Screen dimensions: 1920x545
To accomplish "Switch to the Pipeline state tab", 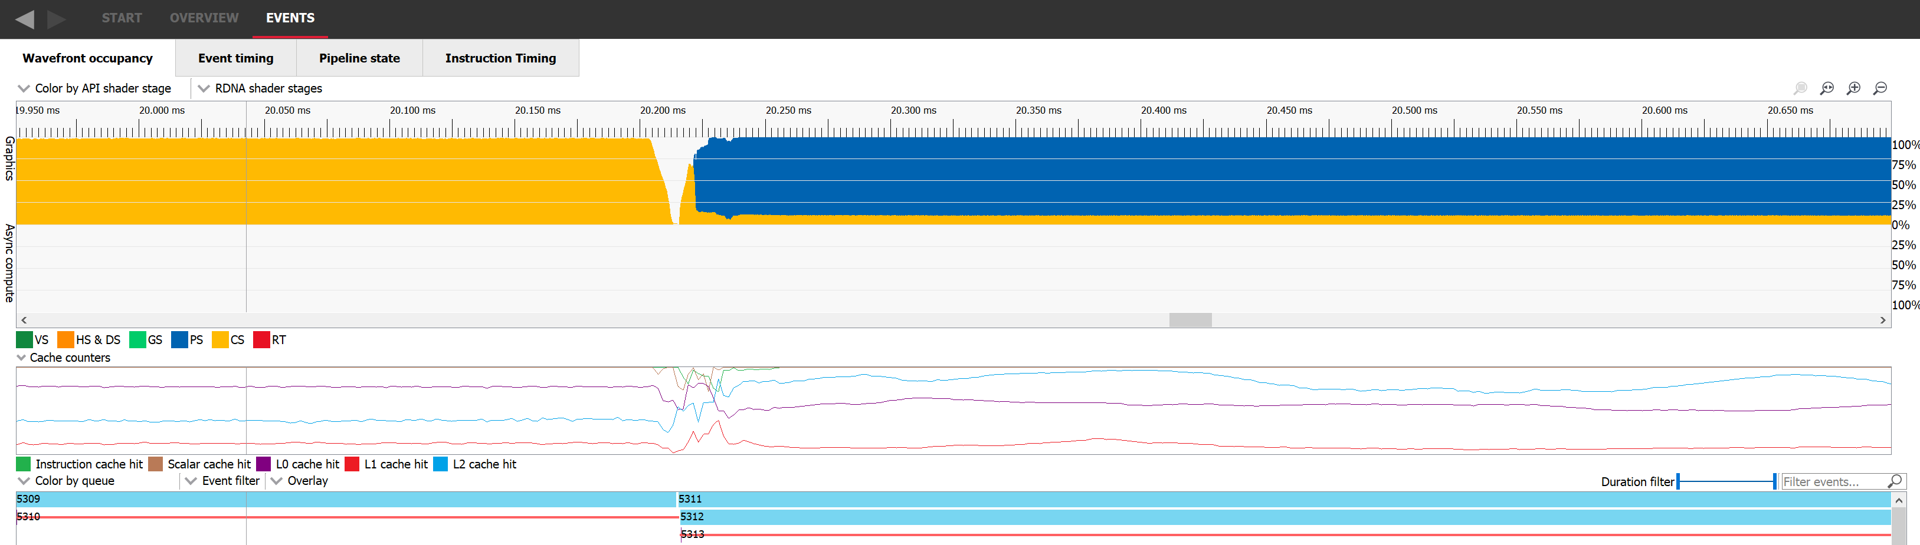I will (359, 57).
